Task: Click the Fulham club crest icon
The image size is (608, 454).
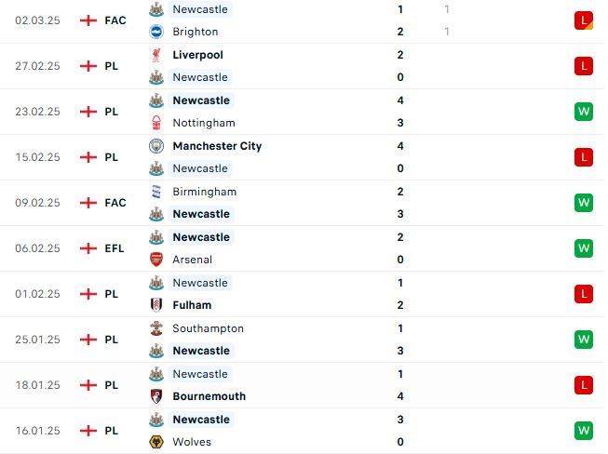Action: pos(156,305)
